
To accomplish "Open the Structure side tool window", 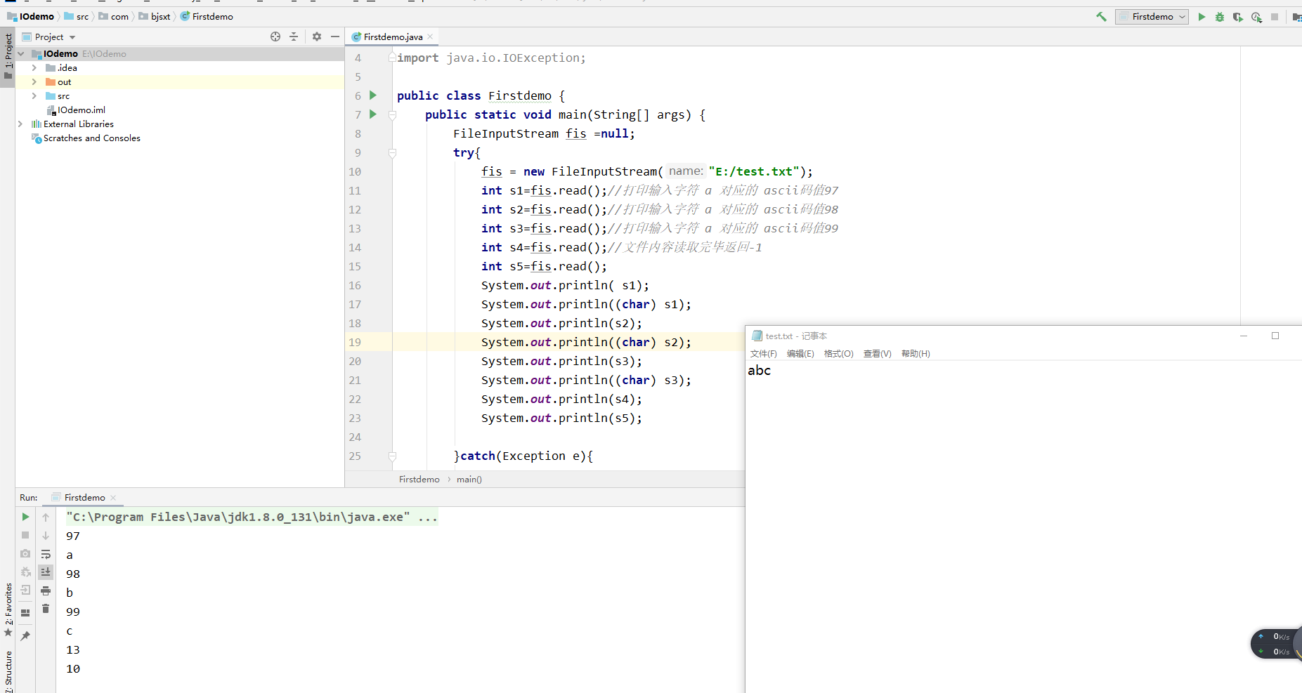I will (8, 671).
